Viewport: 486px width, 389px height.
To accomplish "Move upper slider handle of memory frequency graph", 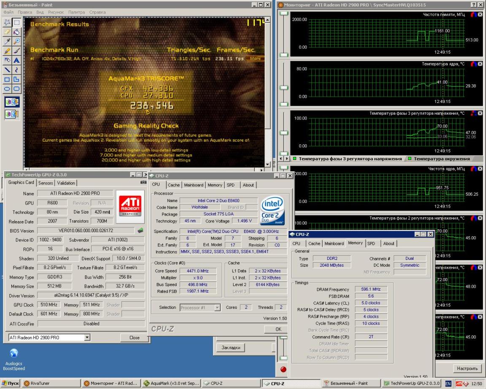I will [284, 14].
